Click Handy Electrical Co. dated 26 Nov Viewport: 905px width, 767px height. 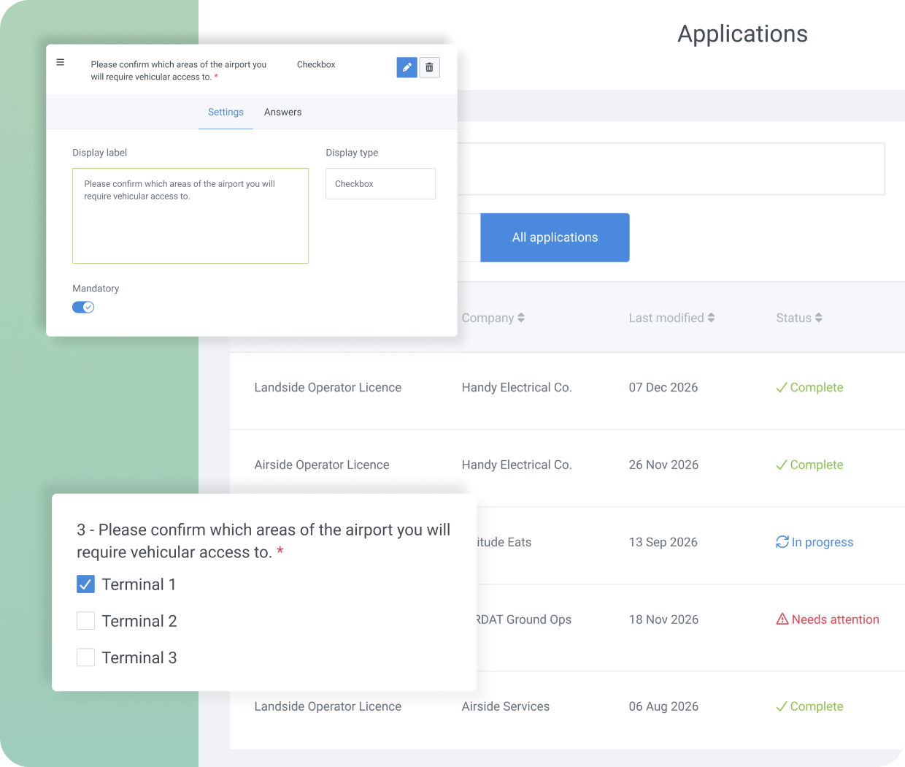[517, 465]
